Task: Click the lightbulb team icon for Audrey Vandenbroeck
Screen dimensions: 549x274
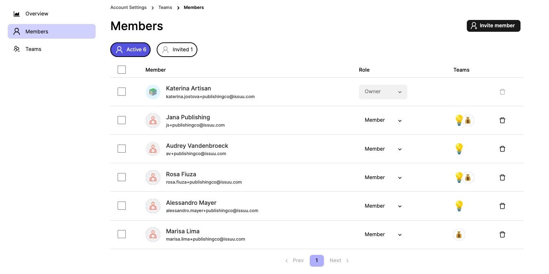Action: (x=459, y=149)
